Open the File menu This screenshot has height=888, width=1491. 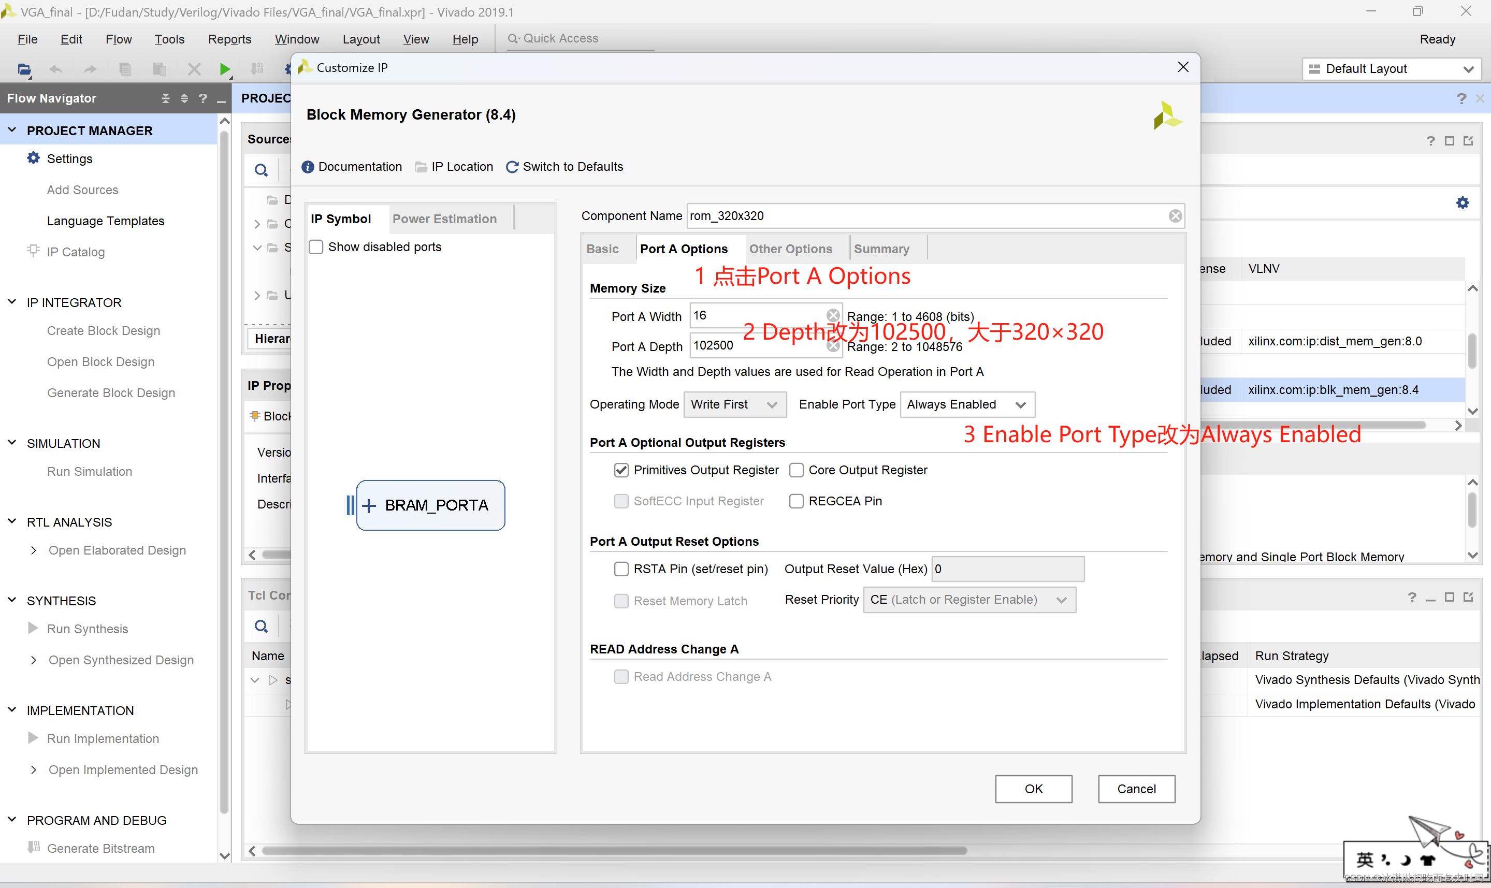pyautogui.click(x=27, y=39)
